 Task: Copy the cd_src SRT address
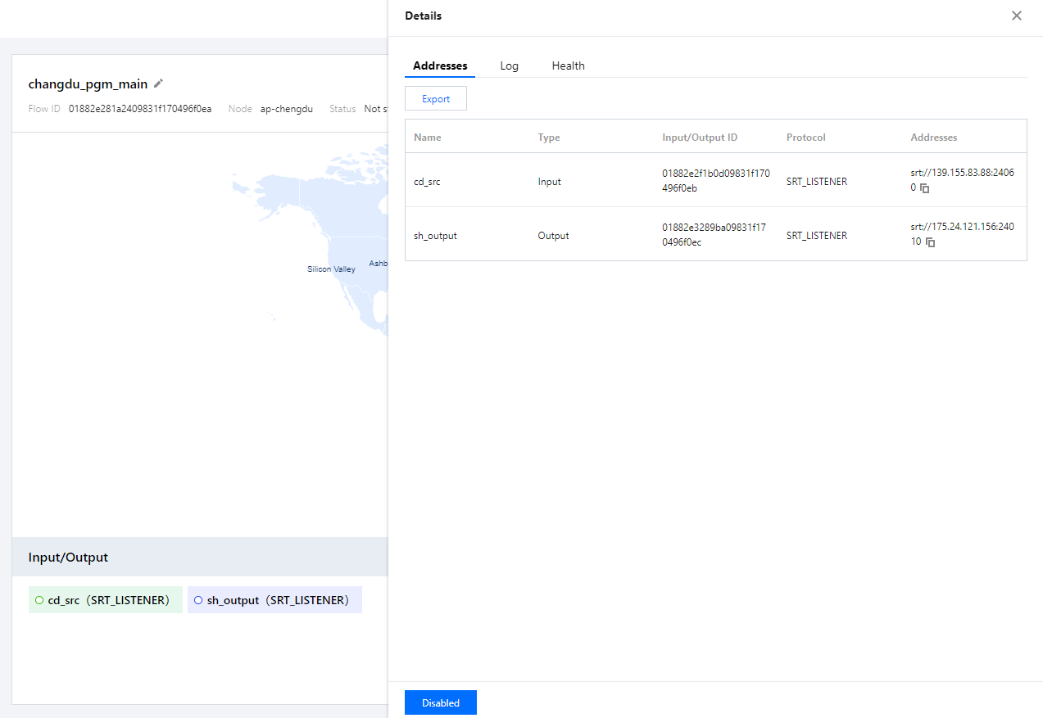[925, 188]
